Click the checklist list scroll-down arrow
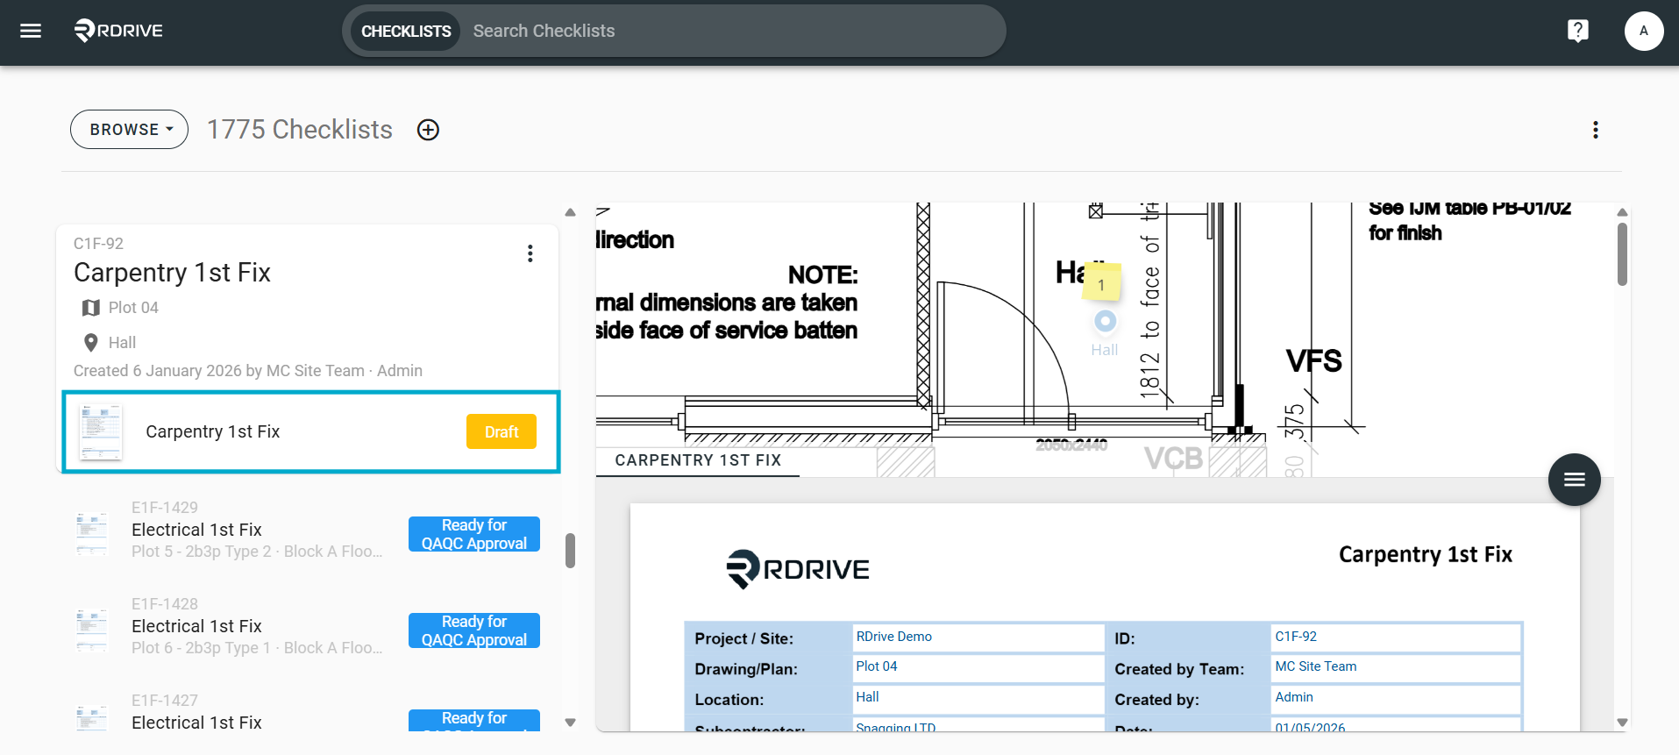 (x=571, y=723)
